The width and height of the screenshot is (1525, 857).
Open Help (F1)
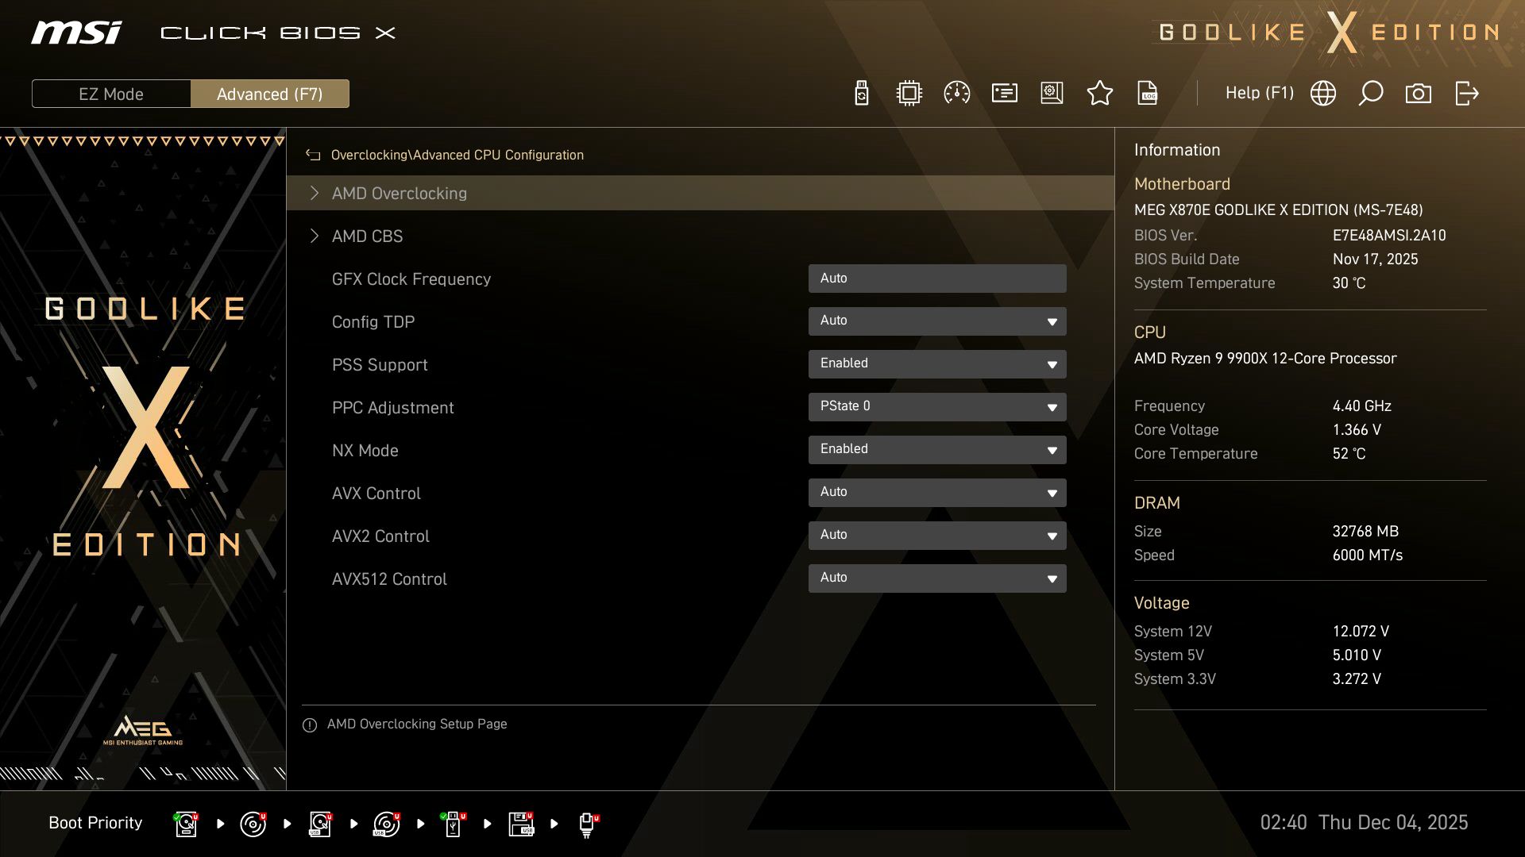click(1260, 93)
